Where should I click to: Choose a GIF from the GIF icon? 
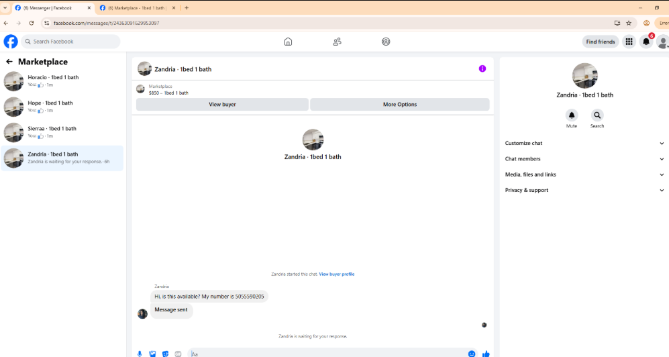178,354
